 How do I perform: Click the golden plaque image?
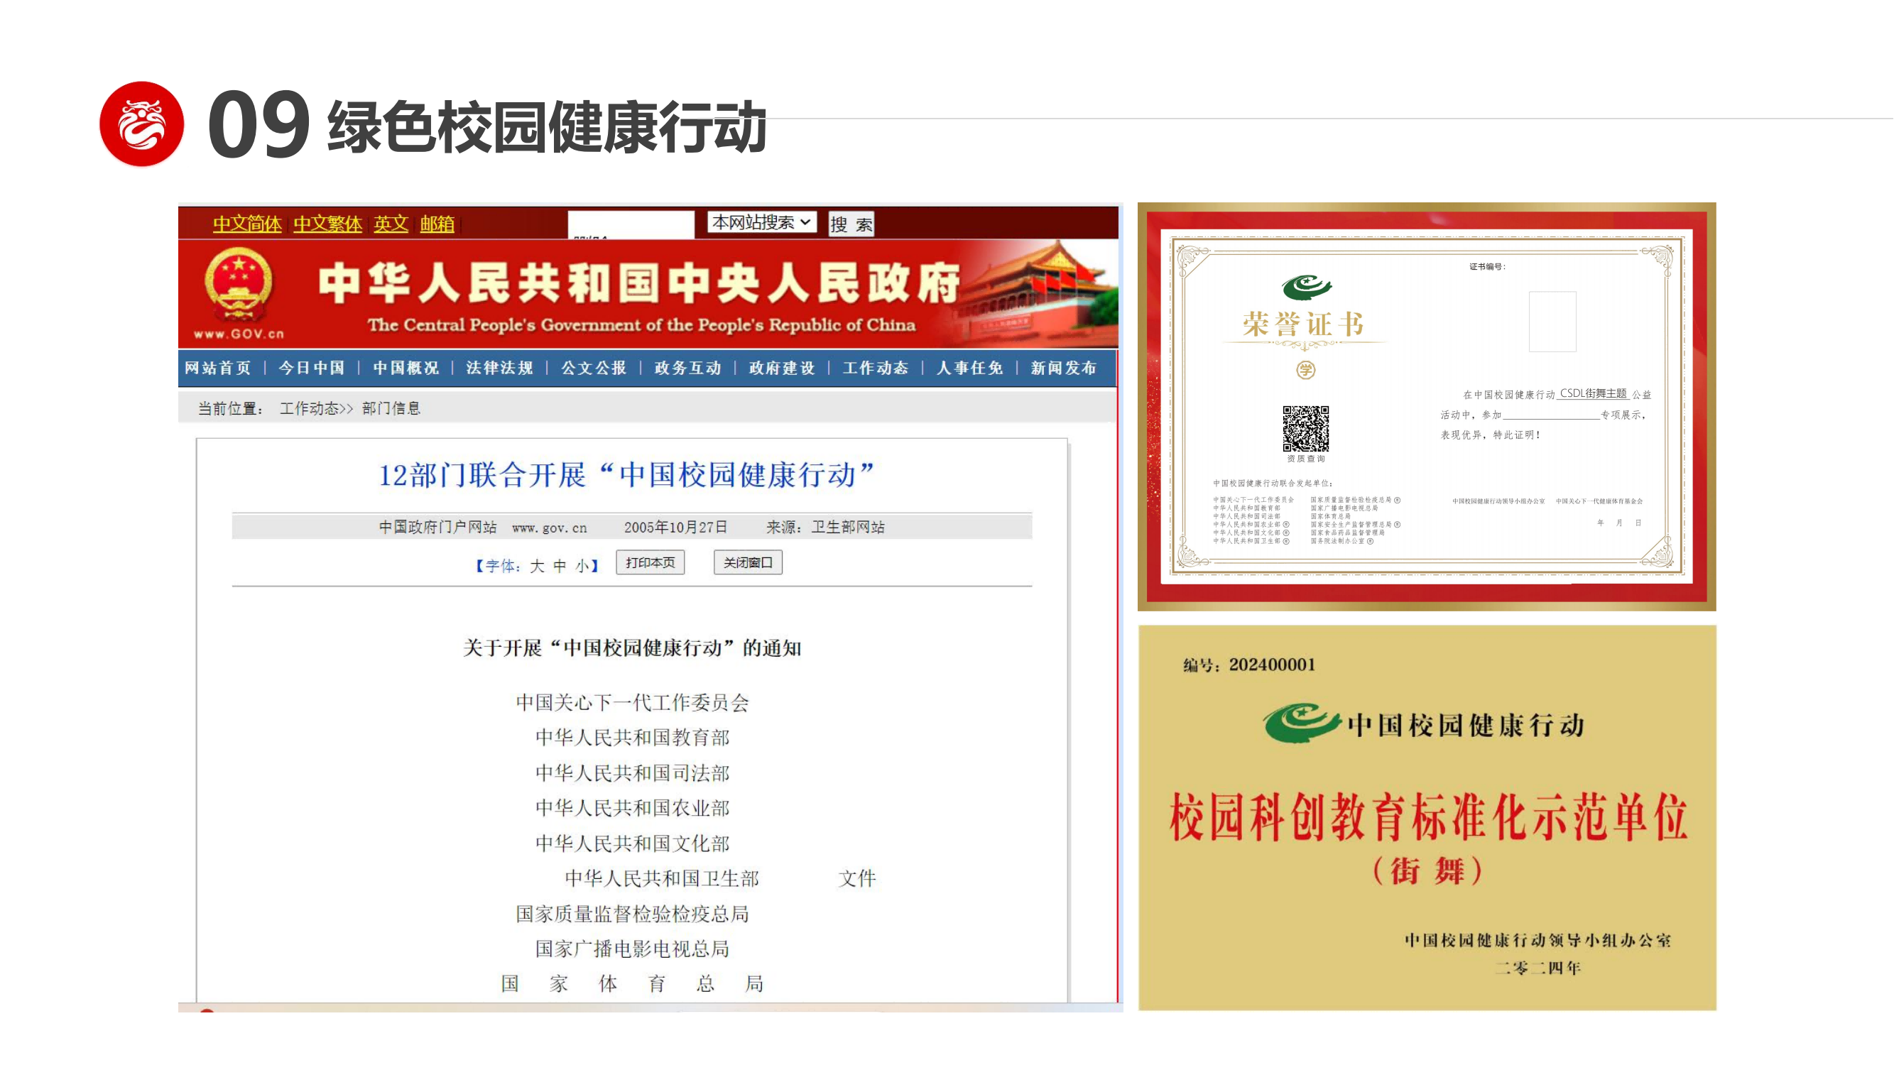[x=1427, y=817]
